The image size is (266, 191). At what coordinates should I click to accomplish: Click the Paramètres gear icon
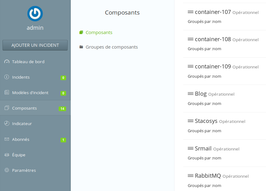point(7,170)
